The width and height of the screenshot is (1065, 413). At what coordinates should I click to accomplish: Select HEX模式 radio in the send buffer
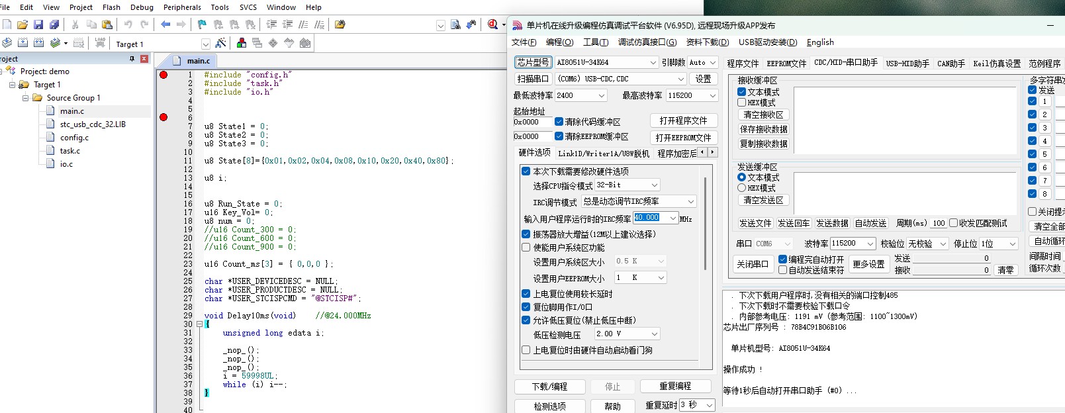tap(741, 188)
